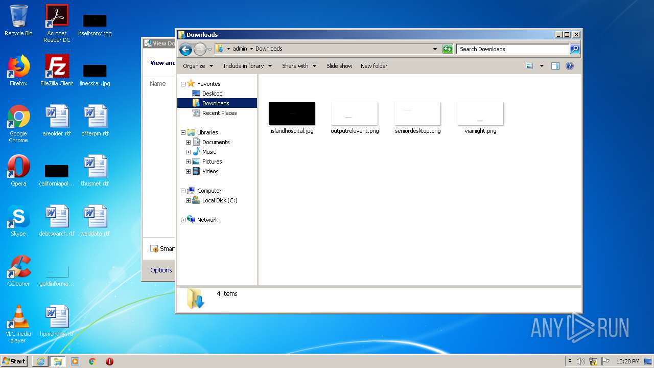Open the address bar previous locations dropdown
Viewport: 654px width, 368px height.
[435, 49]
